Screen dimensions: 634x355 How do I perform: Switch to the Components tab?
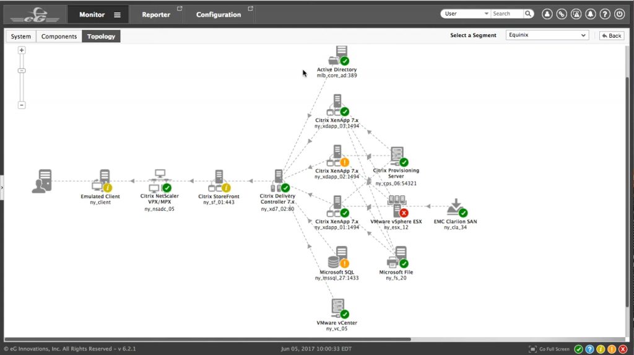pyautogui.click(x=59, y=37)
